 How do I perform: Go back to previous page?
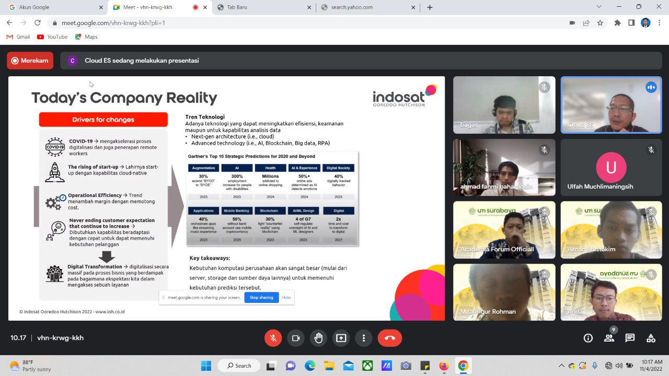pos(9,22)
